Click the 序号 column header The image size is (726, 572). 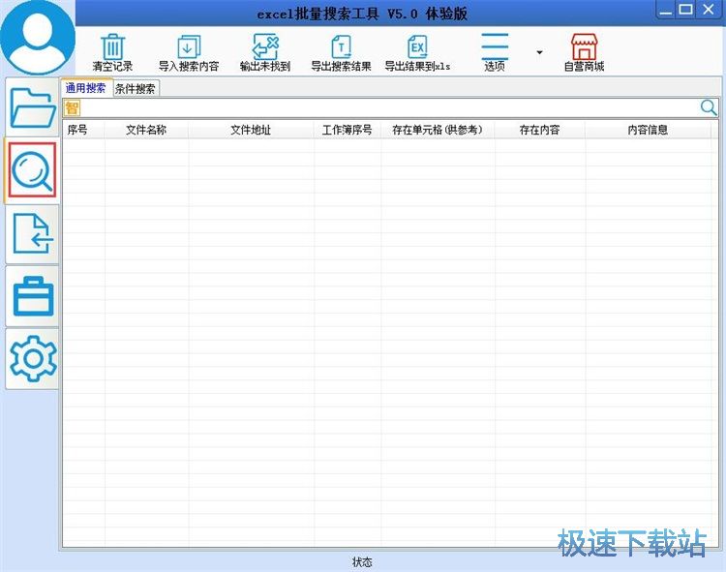coord(84,130)
